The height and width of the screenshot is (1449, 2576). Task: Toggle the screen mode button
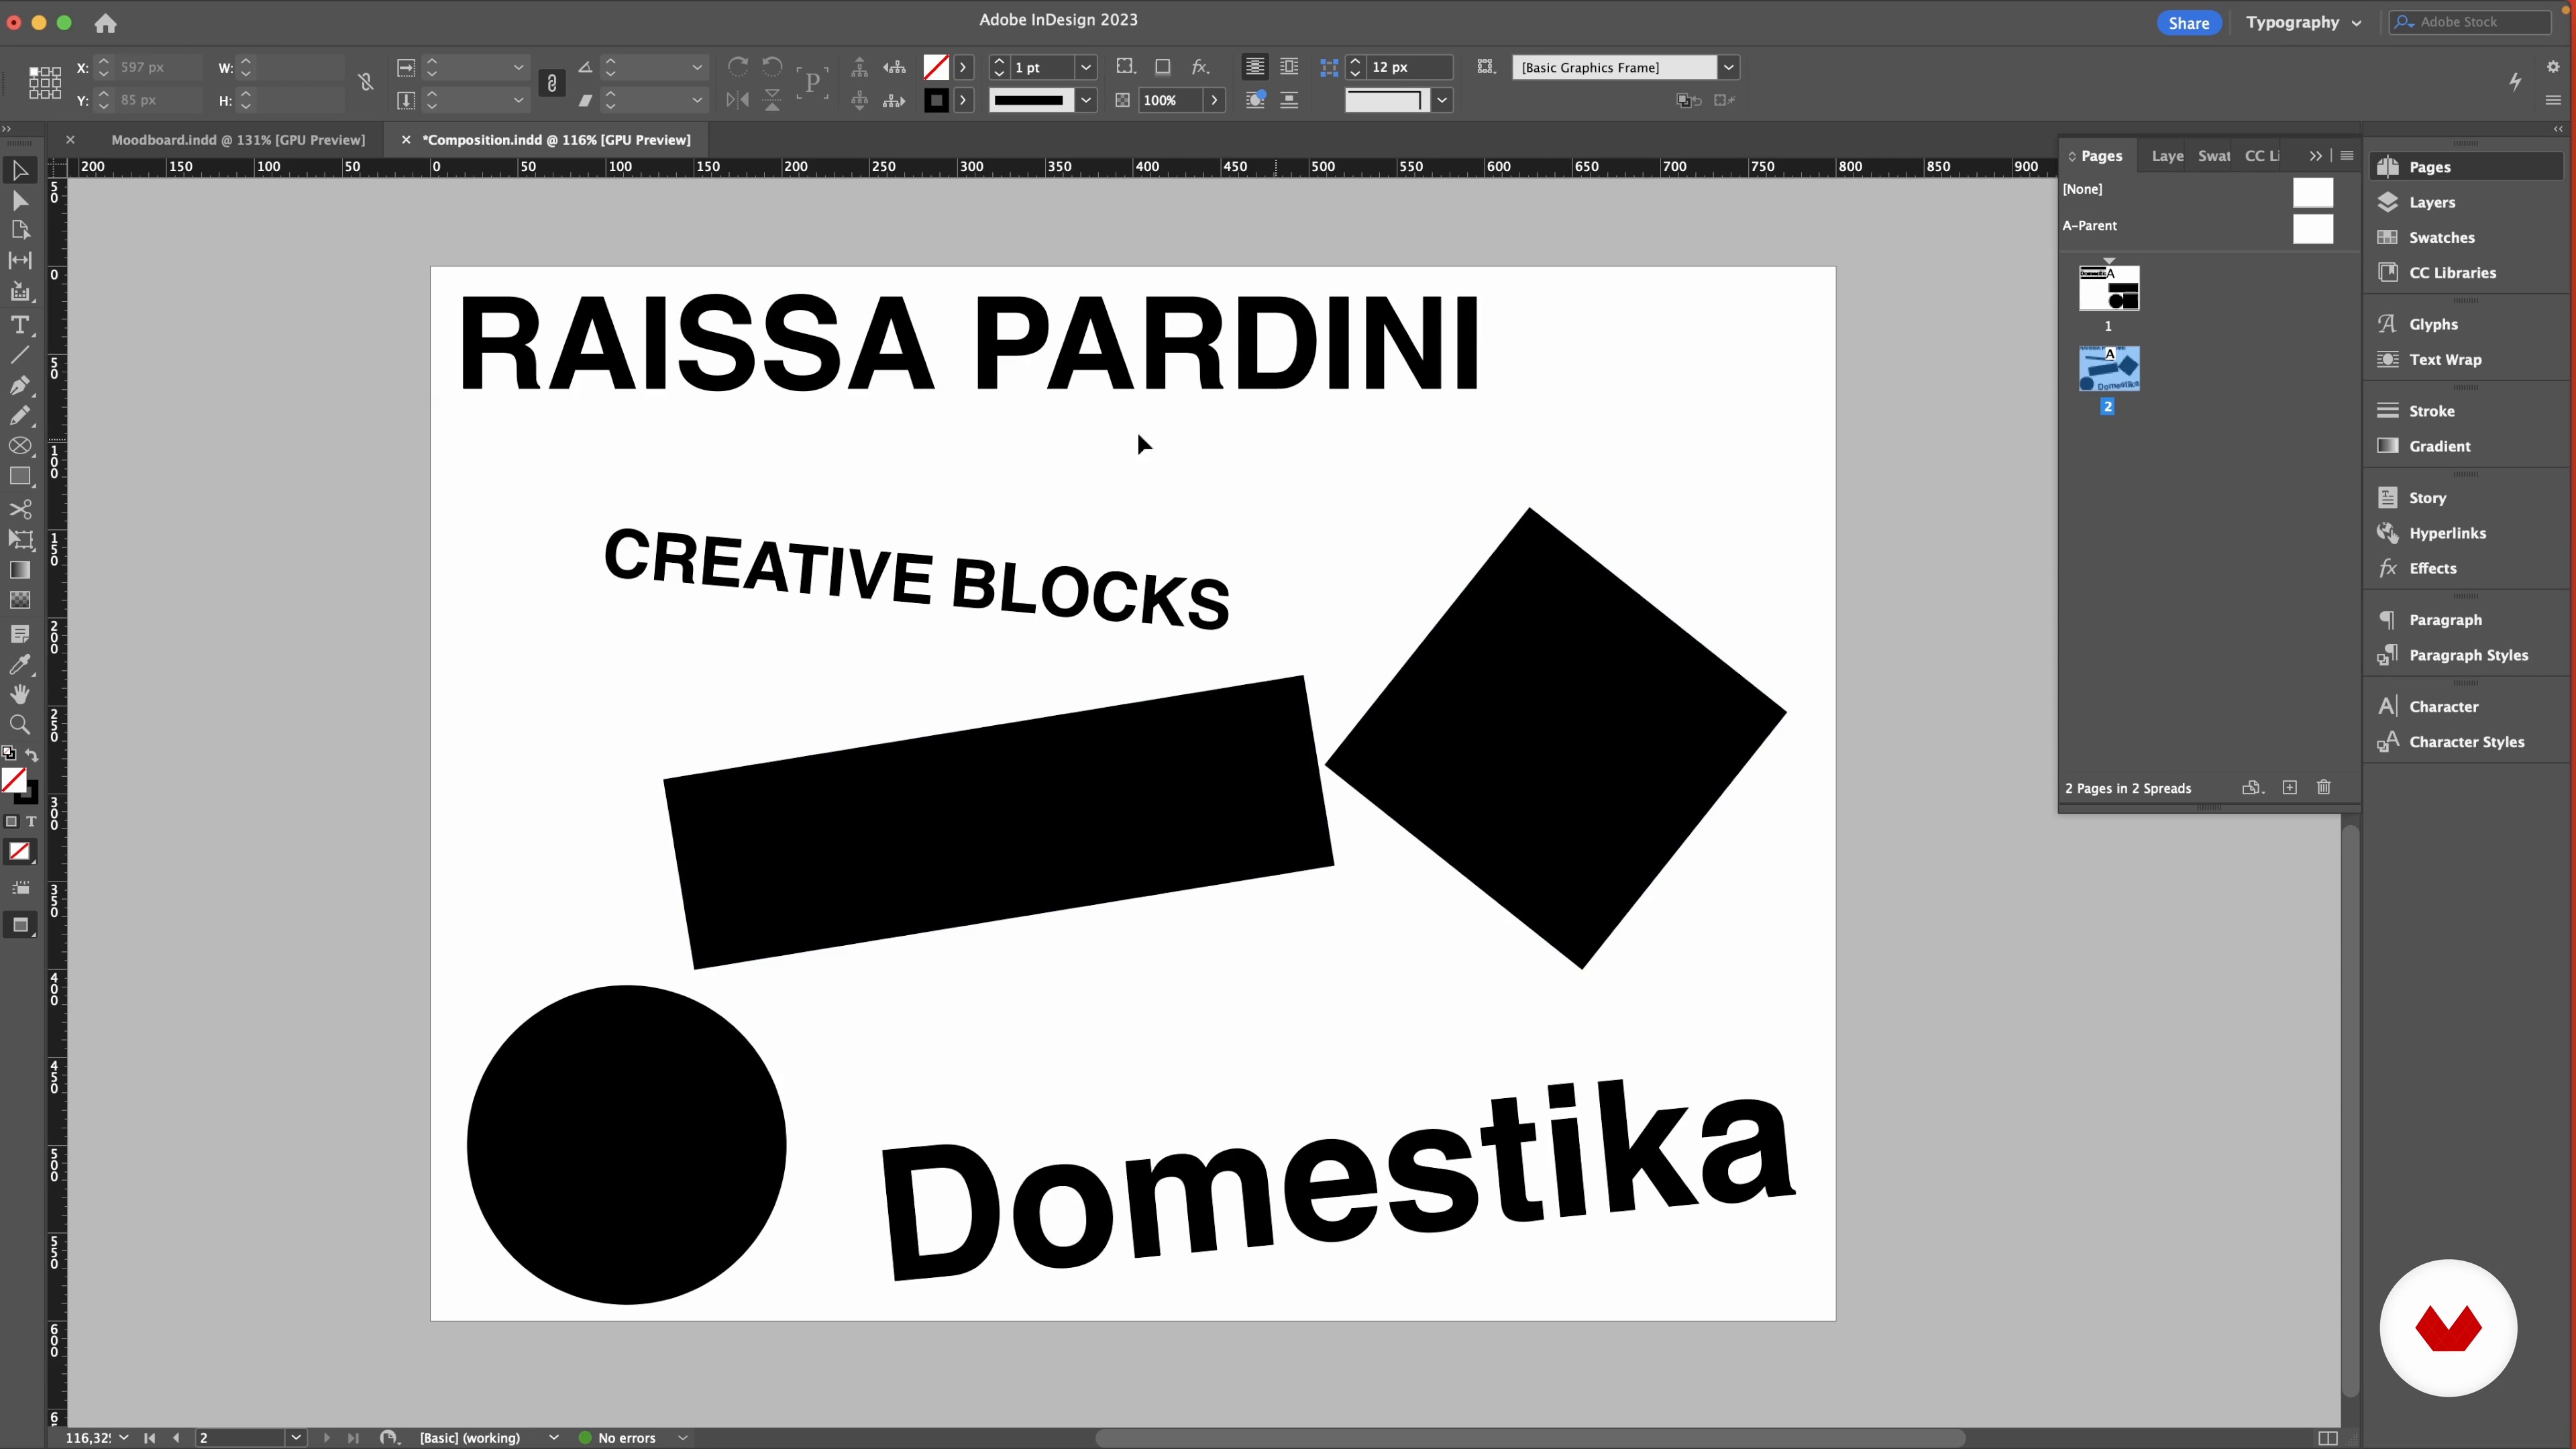pos(19,925)
